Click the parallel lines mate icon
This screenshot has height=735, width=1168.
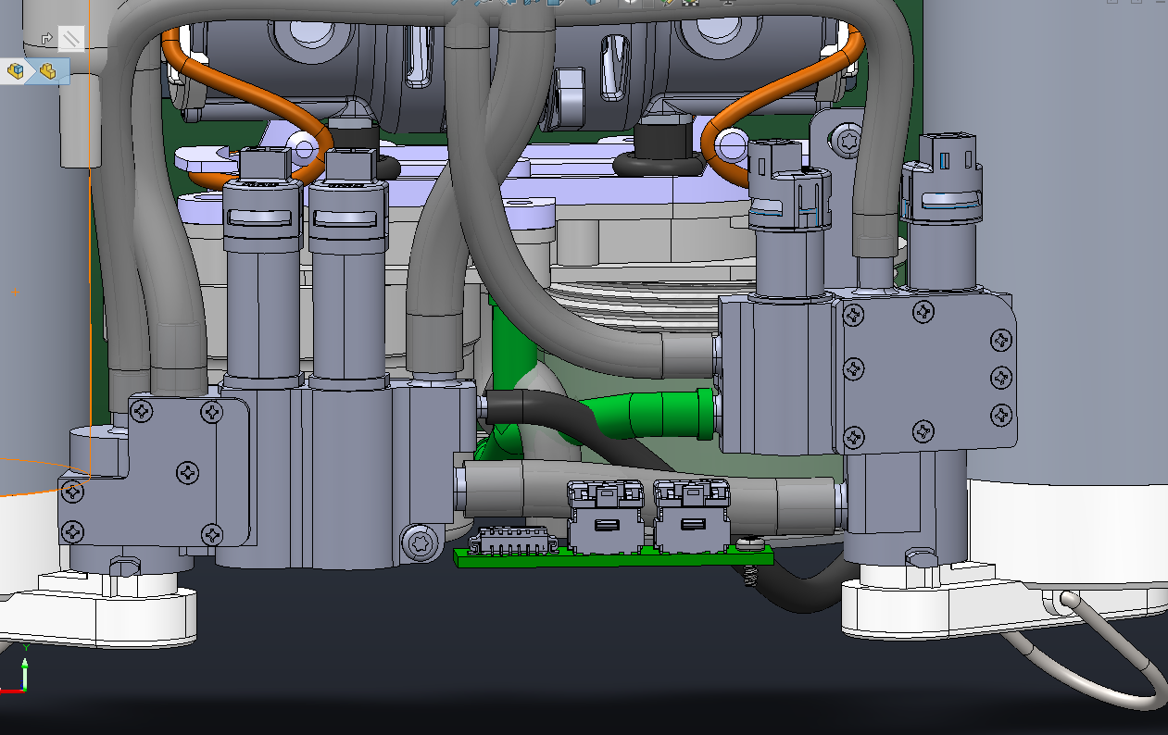[71, 39]
